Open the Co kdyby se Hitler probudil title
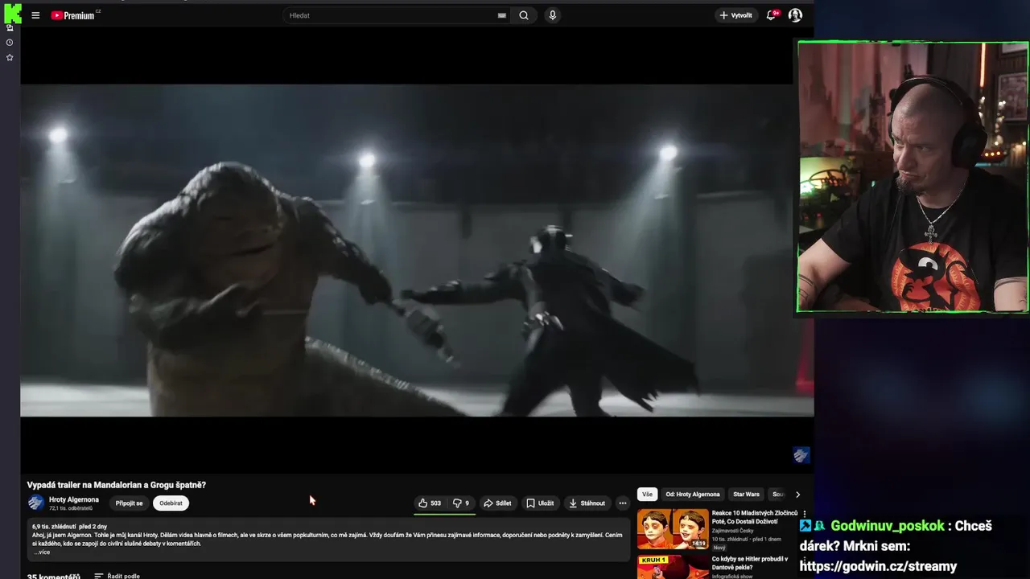Viewport: 1030px width, 579px height. pyautogui.click(x=750, y=562)
